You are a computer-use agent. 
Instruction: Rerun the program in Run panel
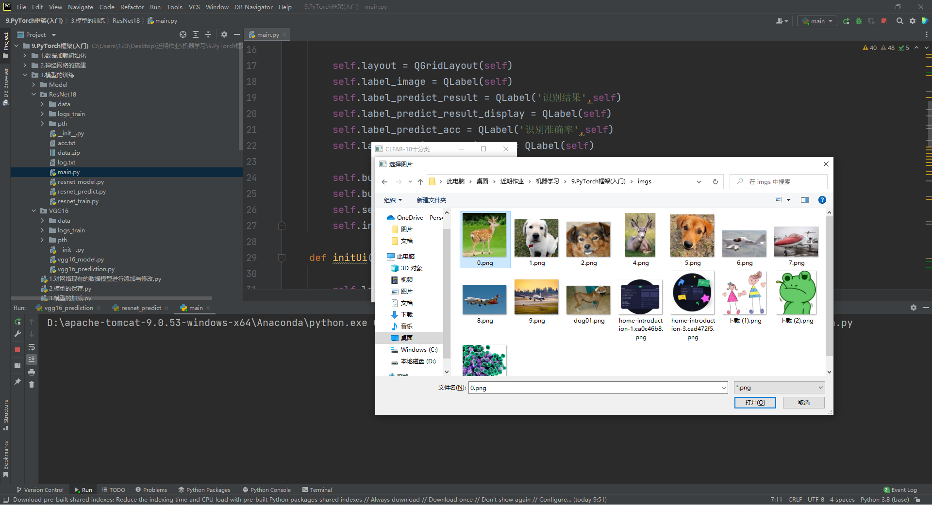(x=17, y=322)
